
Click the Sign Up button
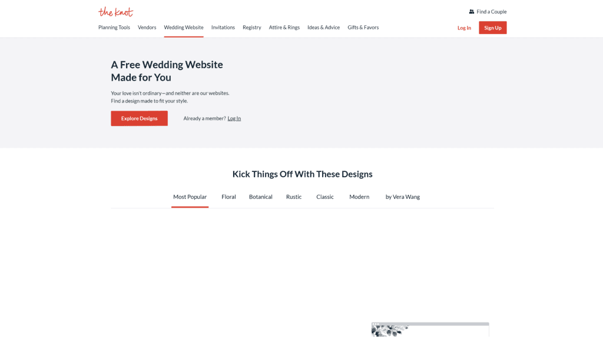tap(493, 28)
